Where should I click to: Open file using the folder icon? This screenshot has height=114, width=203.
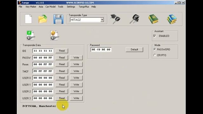(43, 19)
